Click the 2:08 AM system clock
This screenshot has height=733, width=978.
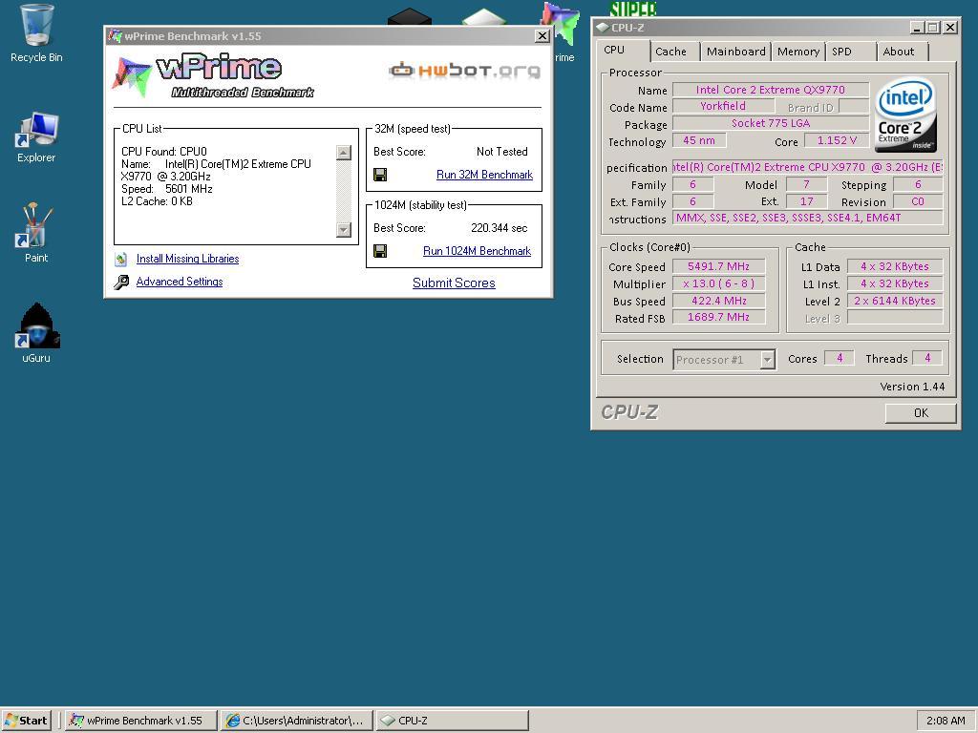tap(946, 721)
